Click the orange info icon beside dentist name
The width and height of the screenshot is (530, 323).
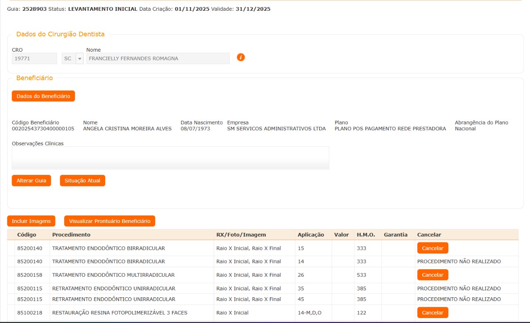coord(241,57)
